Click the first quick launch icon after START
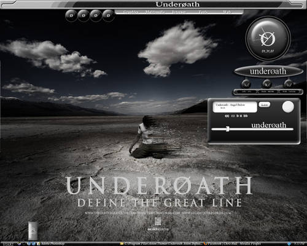 [19, 244]
